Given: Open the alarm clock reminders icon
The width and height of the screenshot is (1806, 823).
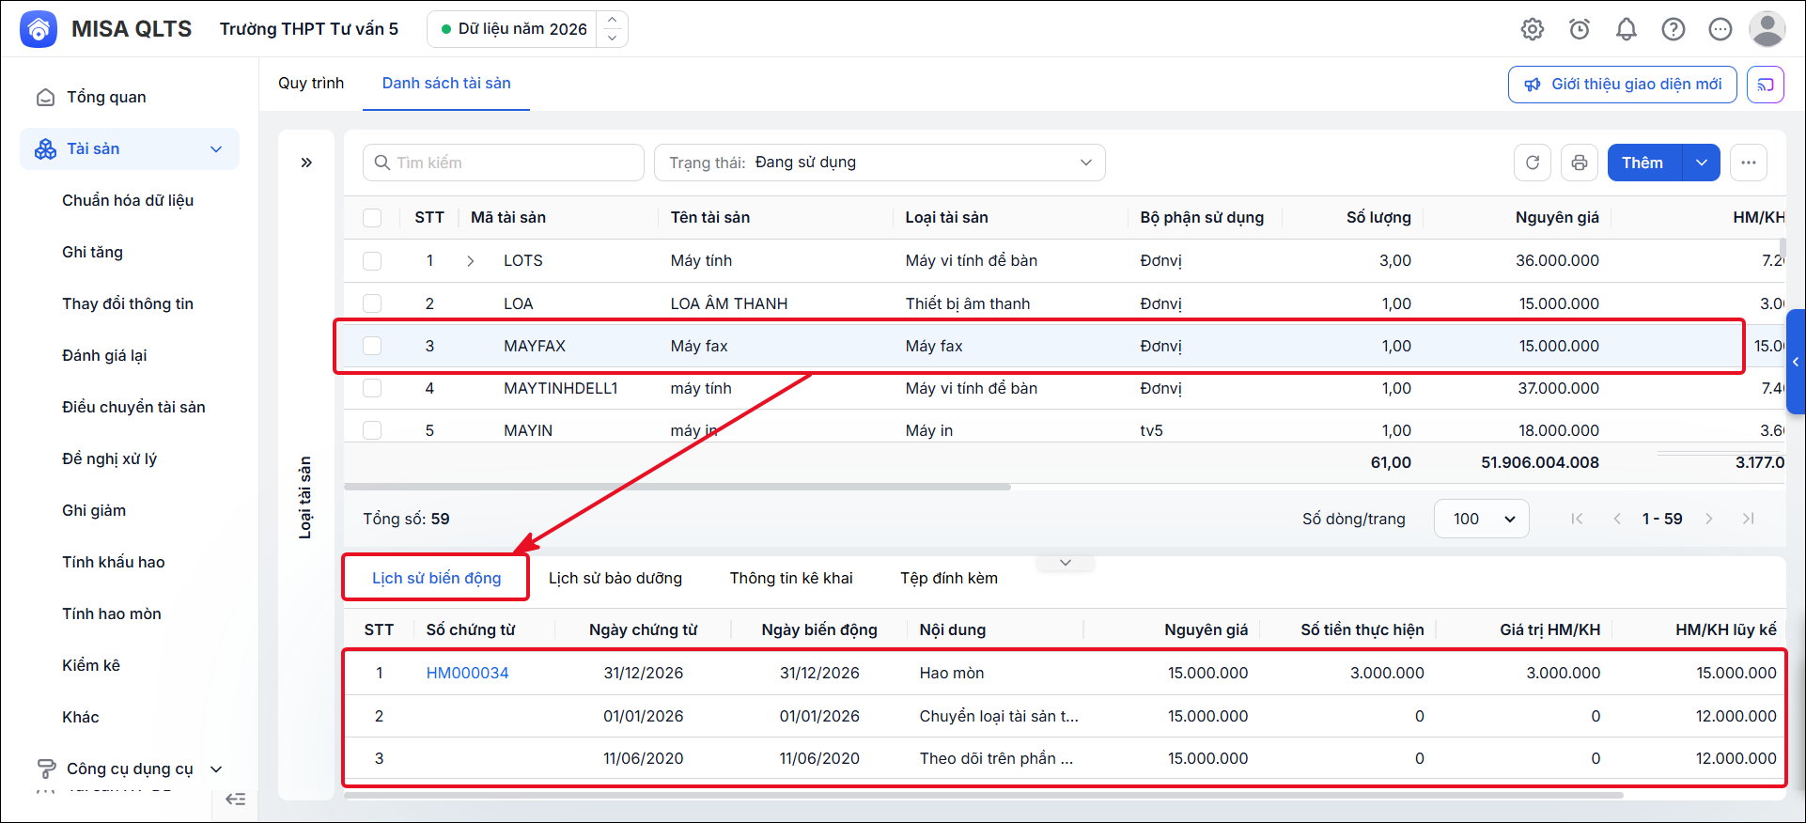Looking at the screenshot, I should 1580,29.
